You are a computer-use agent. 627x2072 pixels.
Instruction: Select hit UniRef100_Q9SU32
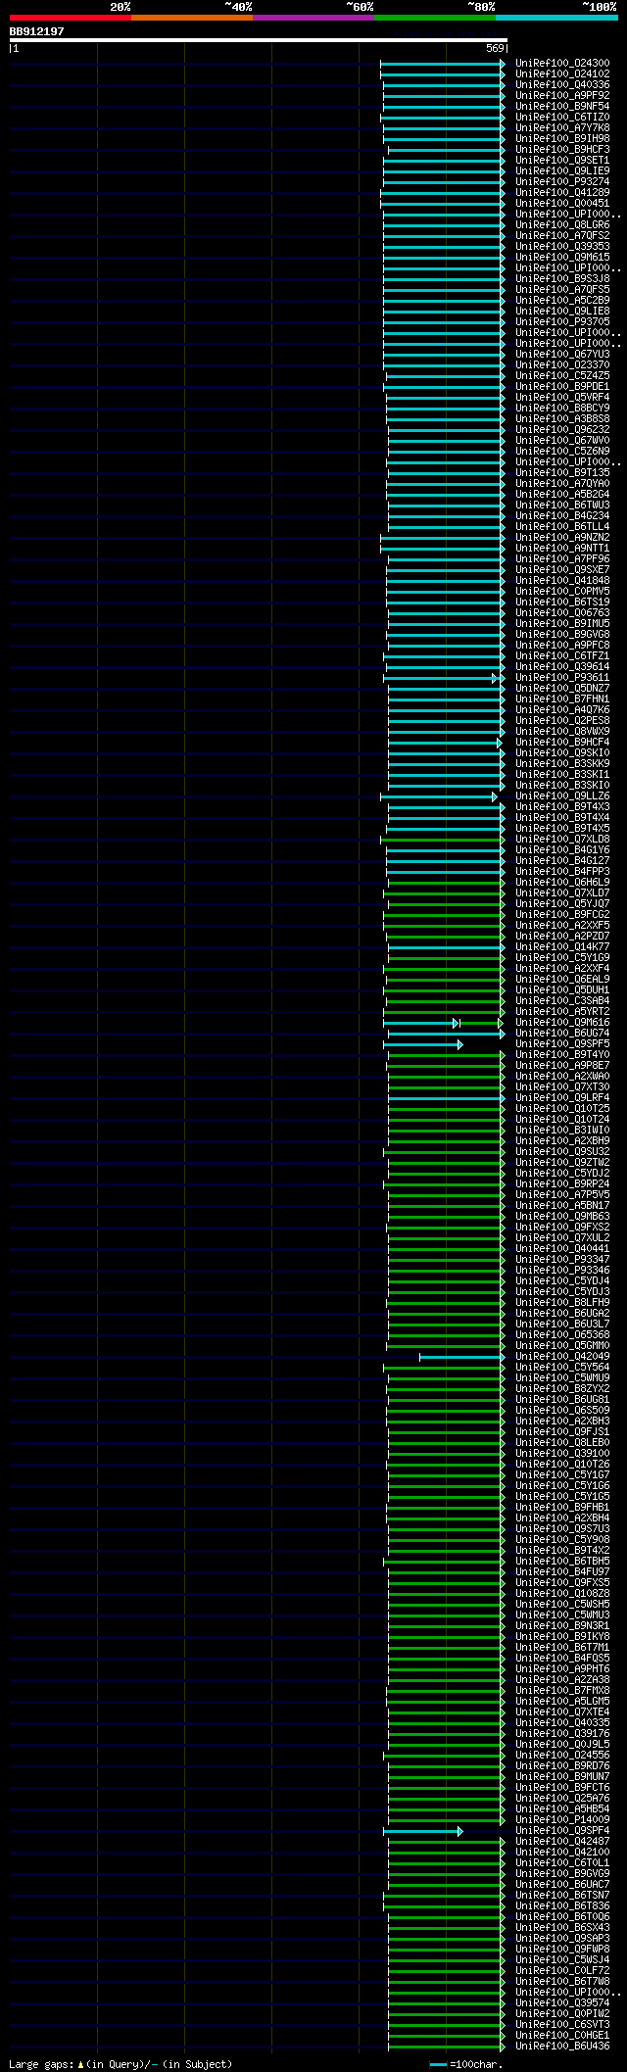tap(562, 1152)
